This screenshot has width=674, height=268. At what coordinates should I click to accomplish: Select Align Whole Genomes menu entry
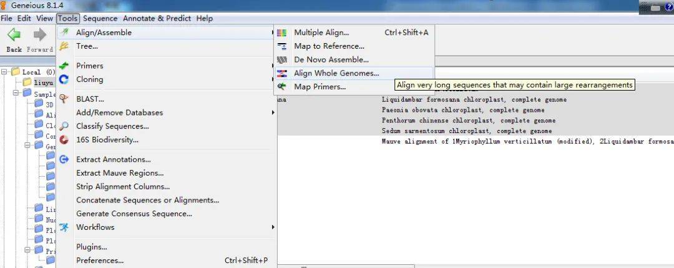(336, 73)
